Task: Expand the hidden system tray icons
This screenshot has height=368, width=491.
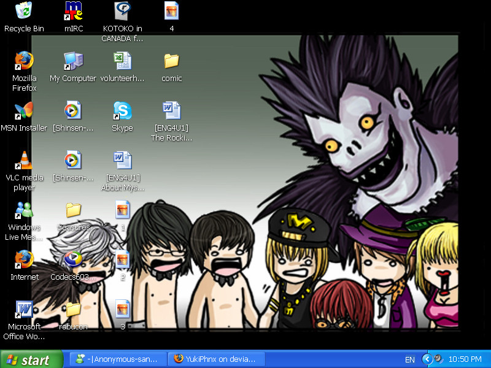Action: pos(427,359)
